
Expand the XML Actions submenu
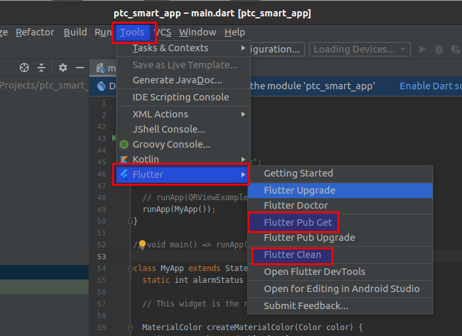183,114
